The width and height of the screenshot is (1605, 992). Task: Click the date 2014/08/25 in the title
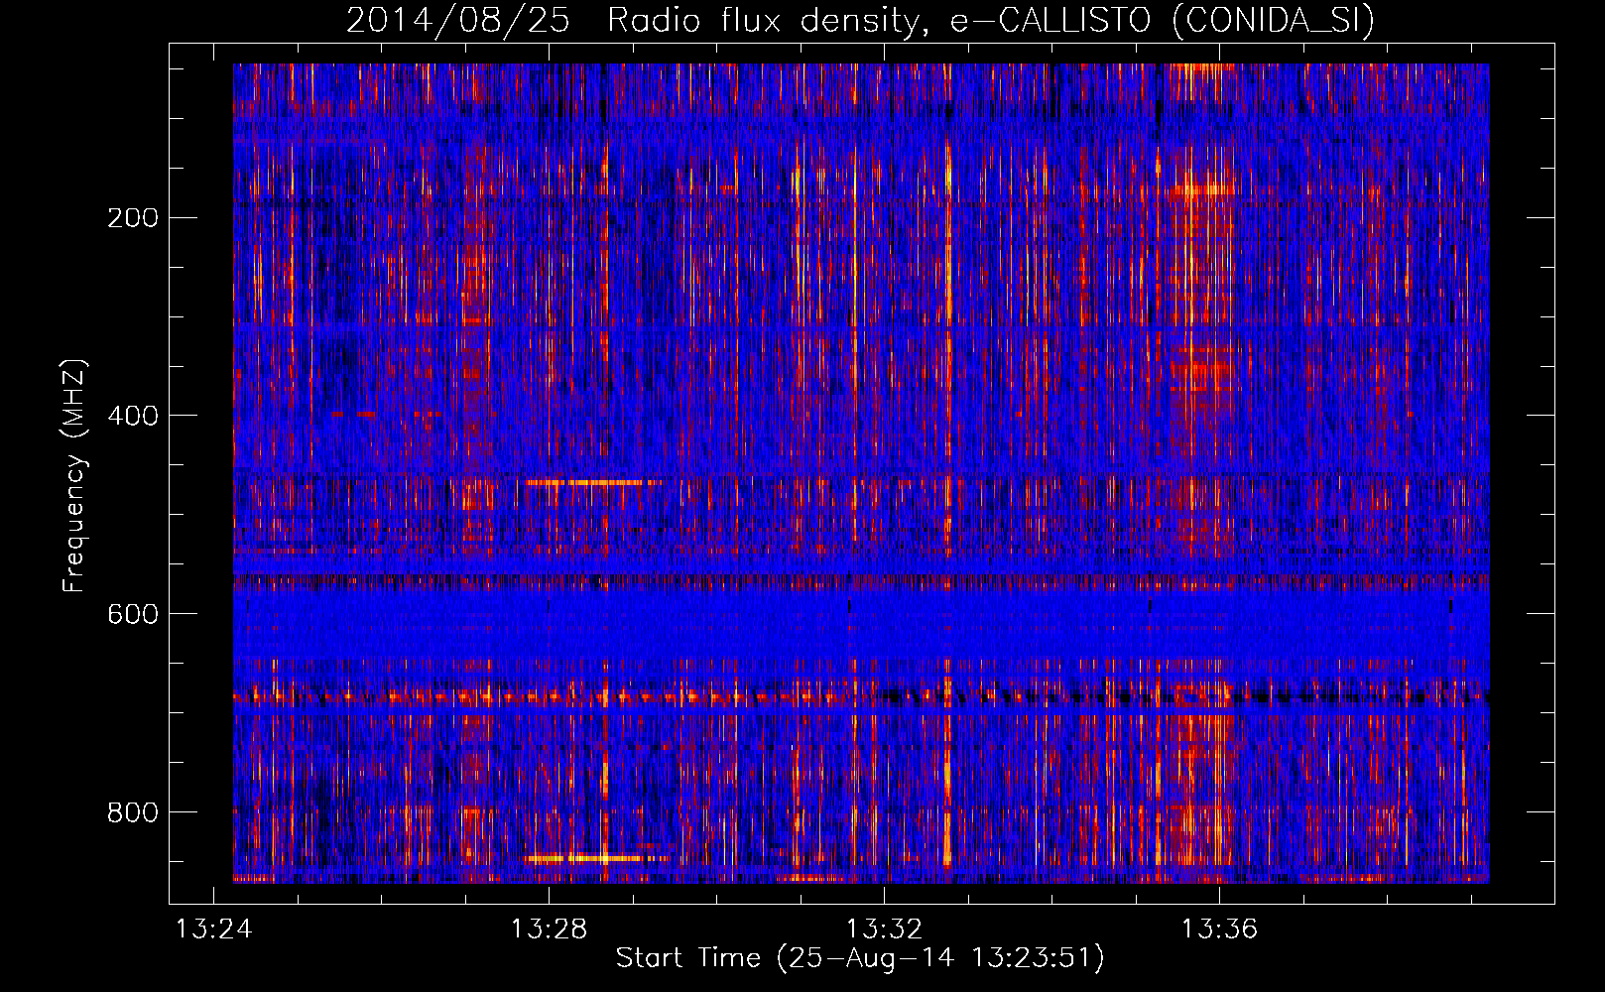point(458,20)
